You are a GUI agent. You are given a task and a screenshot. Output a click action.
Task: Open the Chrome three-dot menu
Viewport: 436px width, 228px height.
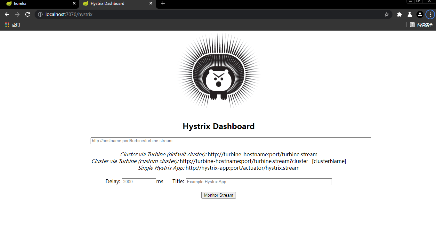pyautogui.click(x=430, y=14)
